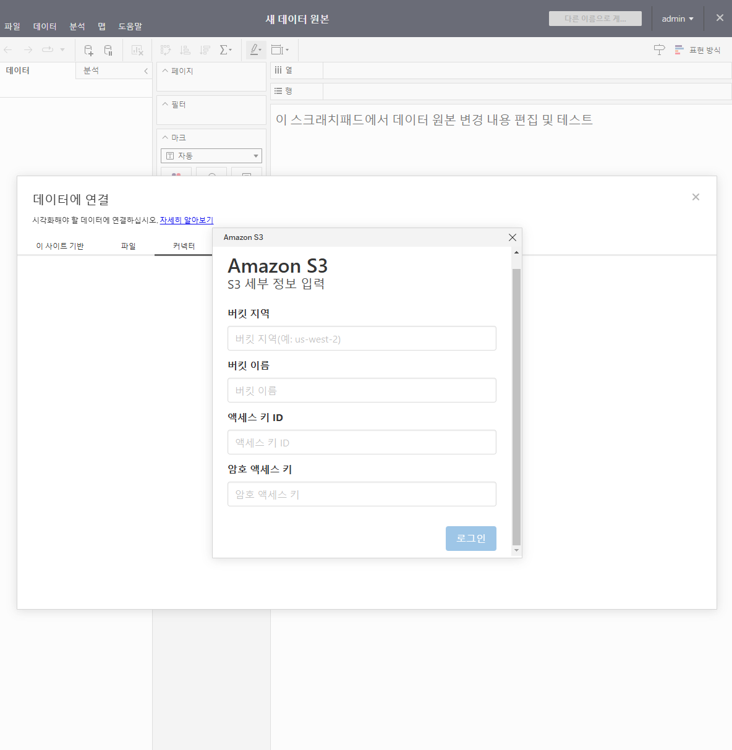The width and height of the screenshot is (732, 750).
Task: Click the Amazon S3 dialog scrollbar thumb
Action: click(x=517, y=407)
